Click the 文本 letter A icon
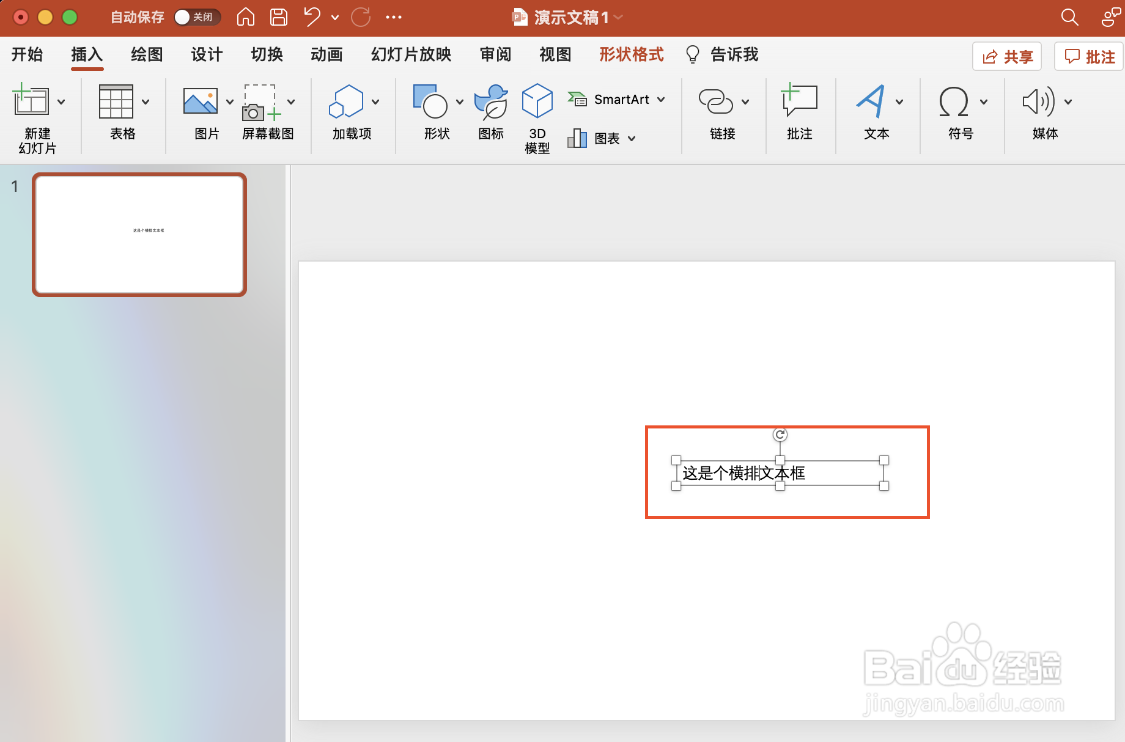The height and width of the screenshot is (742, 1125). [x=871, y=101]
